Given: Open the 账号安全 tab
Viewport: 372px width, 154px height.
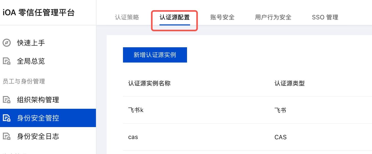Looking at the screenshot, I should coord(222,17).
